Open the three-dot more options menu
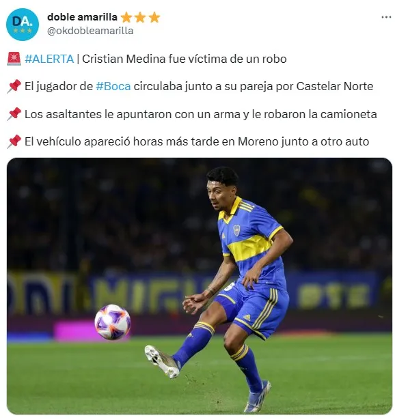 386,17
